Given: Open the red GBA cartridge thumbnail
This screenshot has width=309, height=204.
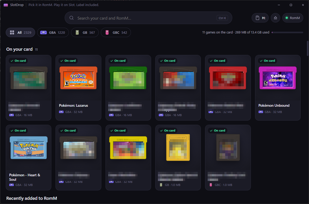Looking at the screenshot, I should 228,78.
